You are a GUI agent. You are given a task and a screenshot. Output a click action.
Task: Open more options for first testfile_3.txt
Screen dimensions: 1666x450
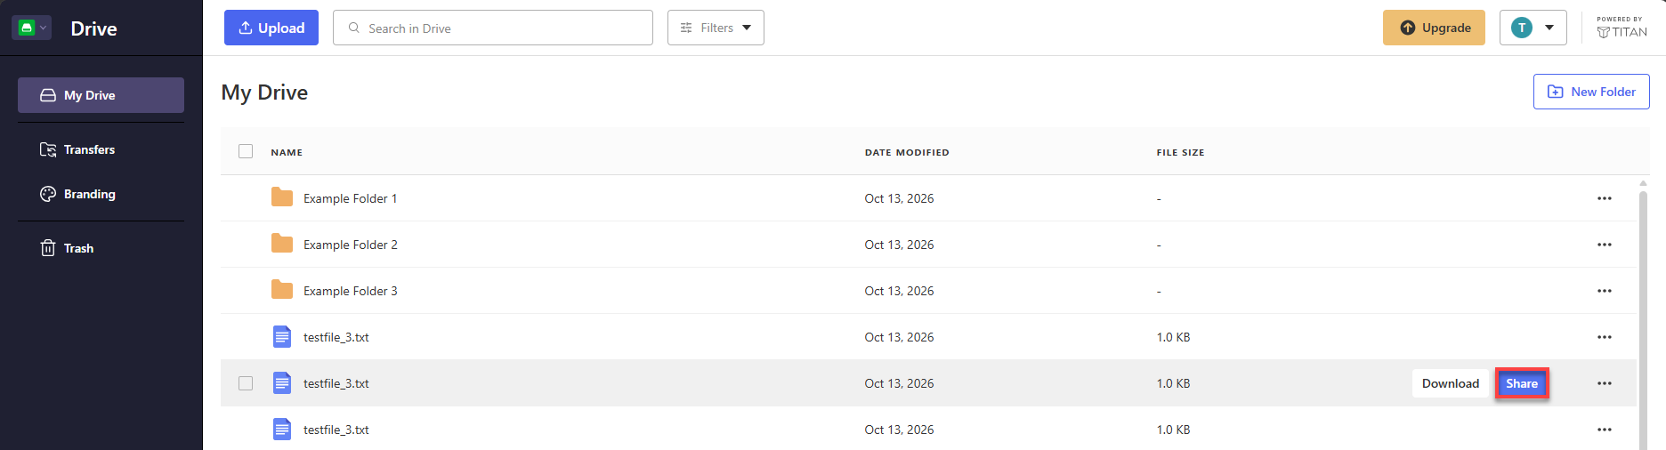point(1604,337)
